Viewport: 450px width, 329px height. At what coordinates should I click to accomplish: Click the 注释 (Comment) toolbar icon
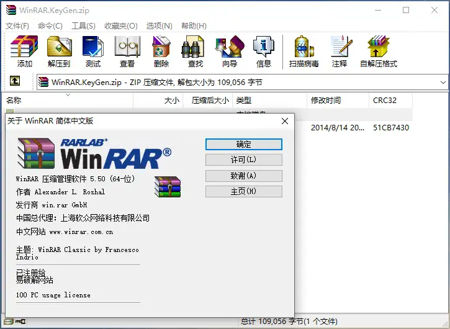coord(340,51)
